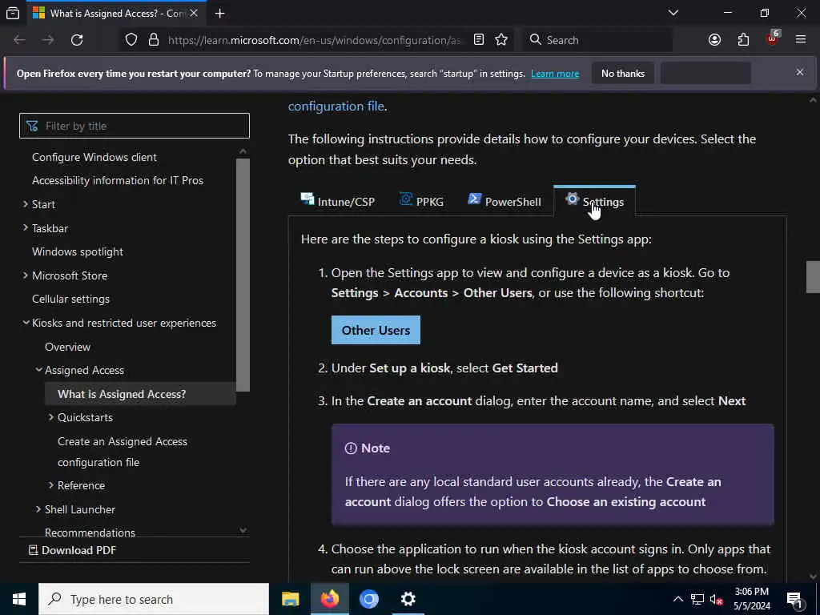The height and width of the screenshot is (615, 820).
Task: Expand the Shell Launcher node
Action: (38, 508)
